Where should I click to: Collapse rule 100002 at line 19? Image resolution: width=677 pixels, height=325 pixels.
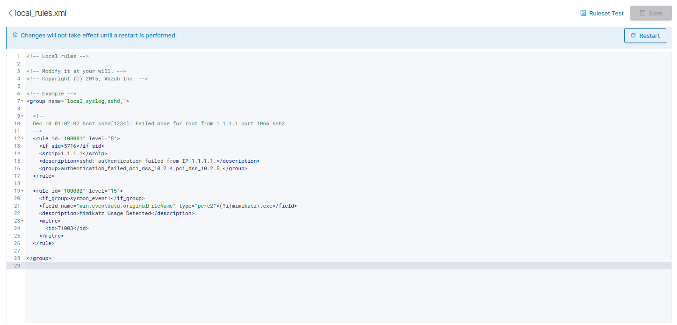[x=22, y=191]
